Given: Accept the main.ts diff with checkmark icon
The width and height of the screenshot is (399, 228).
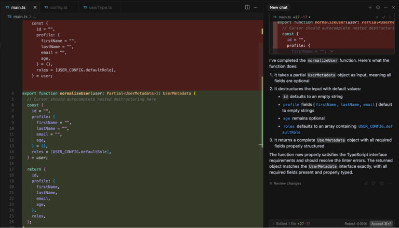Looking at the screenshot, I should [384, 17].
